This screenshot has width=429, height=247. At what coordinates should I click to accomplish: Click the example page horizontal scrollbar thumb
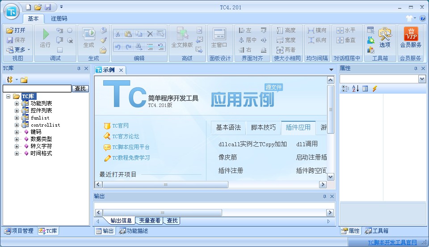[x=165, y=185]
